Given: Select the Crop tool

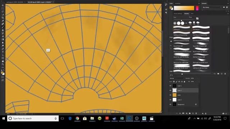Looking at the screenshot, I should pyautogui.click(x=3, y=18).
